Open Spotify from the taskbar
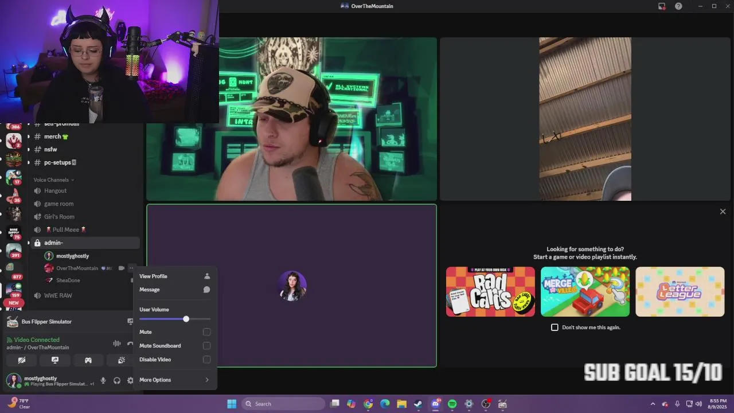This screenshot has height=413, width=734. tap(452, 404)
